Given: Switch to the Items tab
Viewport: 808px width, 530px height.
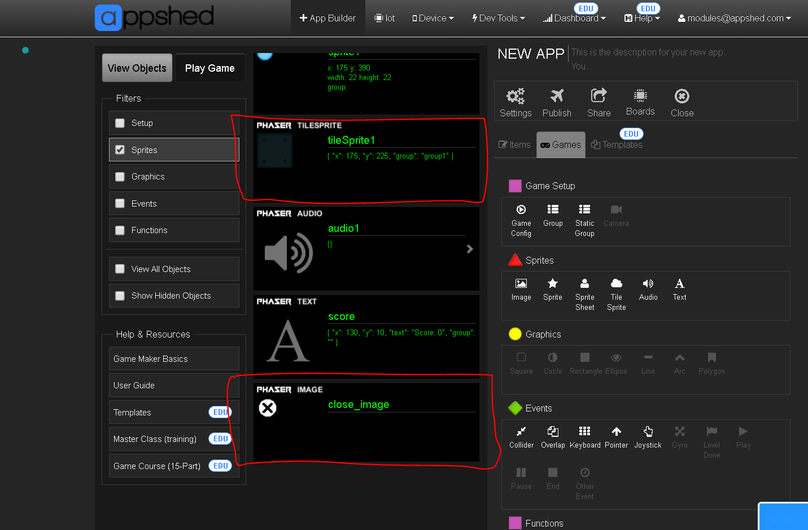Looking at the screenshot, I should (x=514, y=144).
